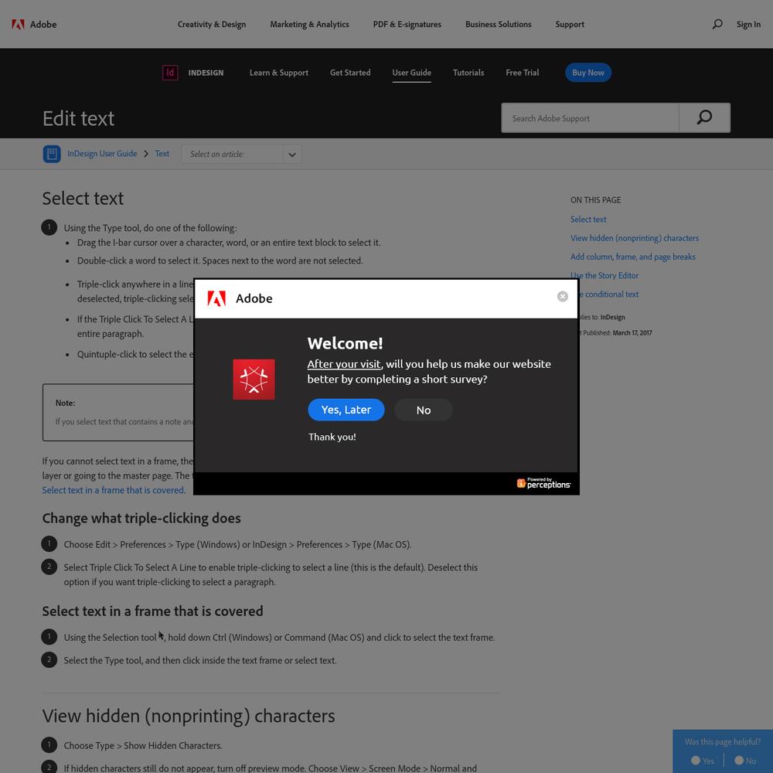Click Select text in a frame that is covered heading
The image size is (773, 773).
coord(152,611)
